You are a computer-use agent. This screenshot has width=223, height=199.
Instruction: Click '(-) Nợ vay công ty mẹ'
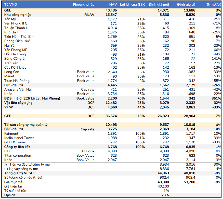pos(21,169)
